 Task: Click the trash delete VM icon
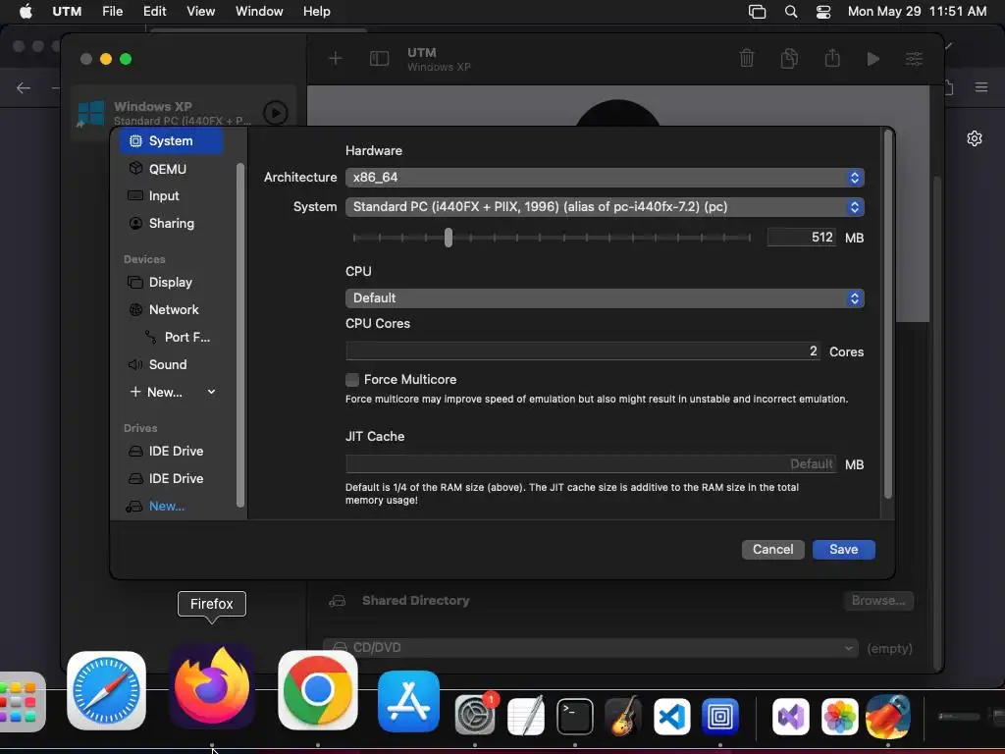pos(747,58)
